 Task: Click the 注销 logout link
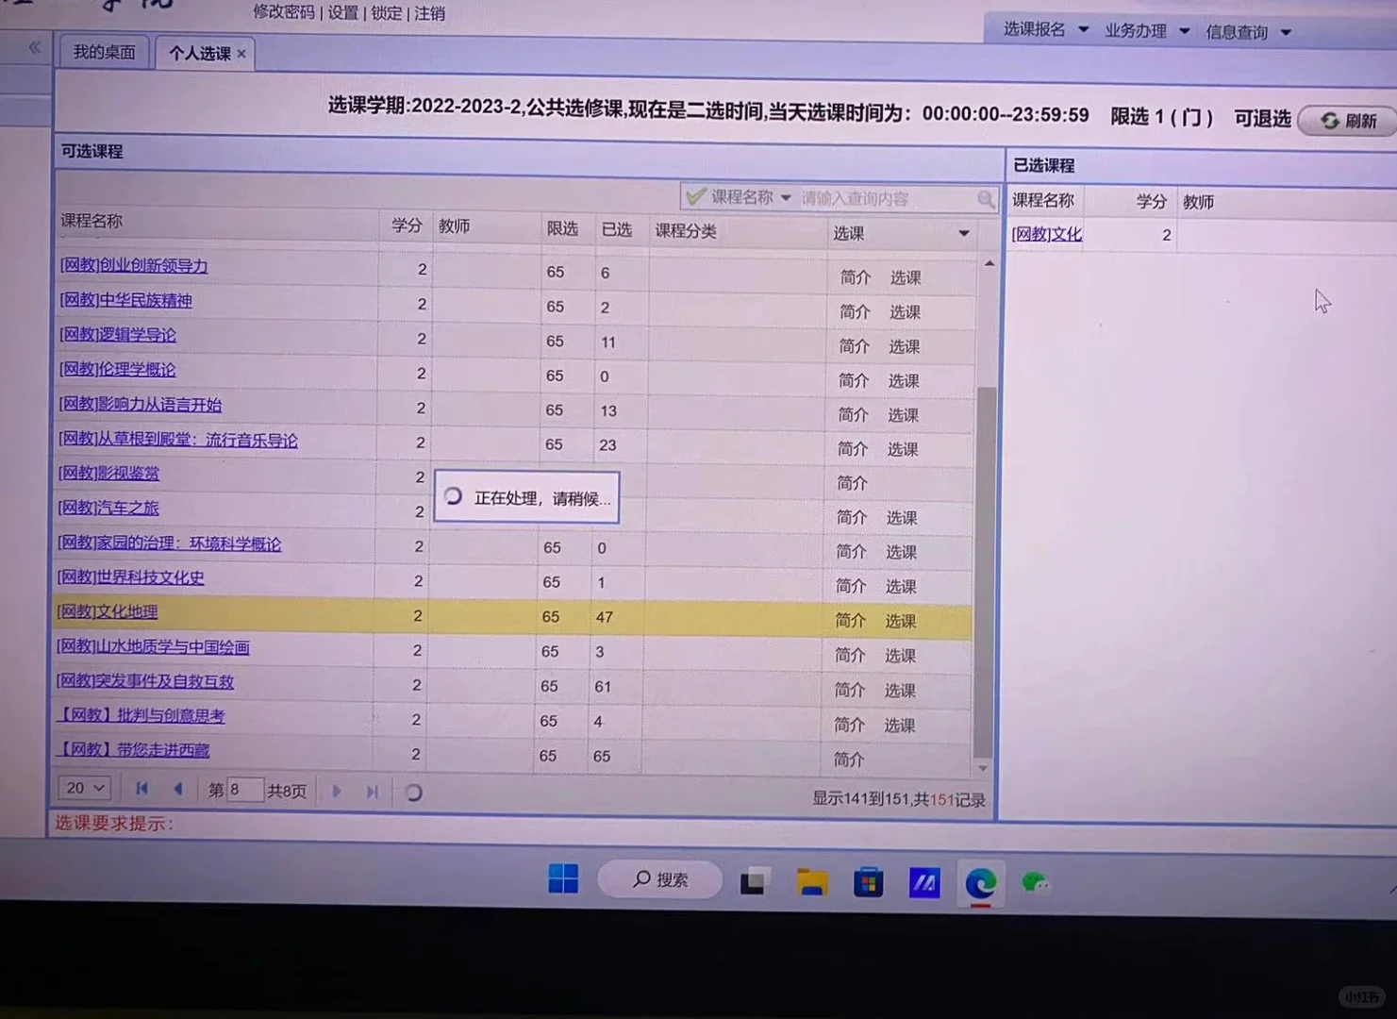pyautogui.click(x=429, y=13)
